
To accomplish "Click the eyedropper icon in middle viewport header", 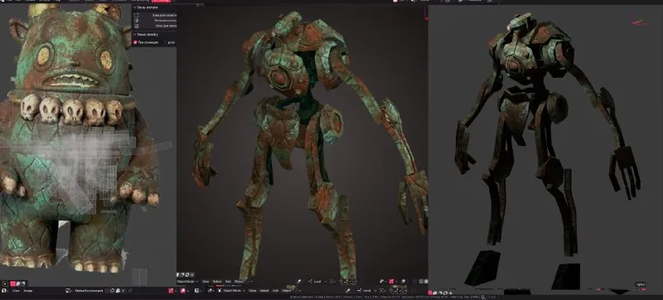I will (299, 282).
